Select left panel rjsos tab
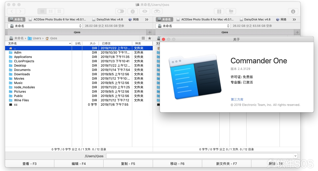The width and height of the screenshot is (318, 171). (x=77, y=32)
